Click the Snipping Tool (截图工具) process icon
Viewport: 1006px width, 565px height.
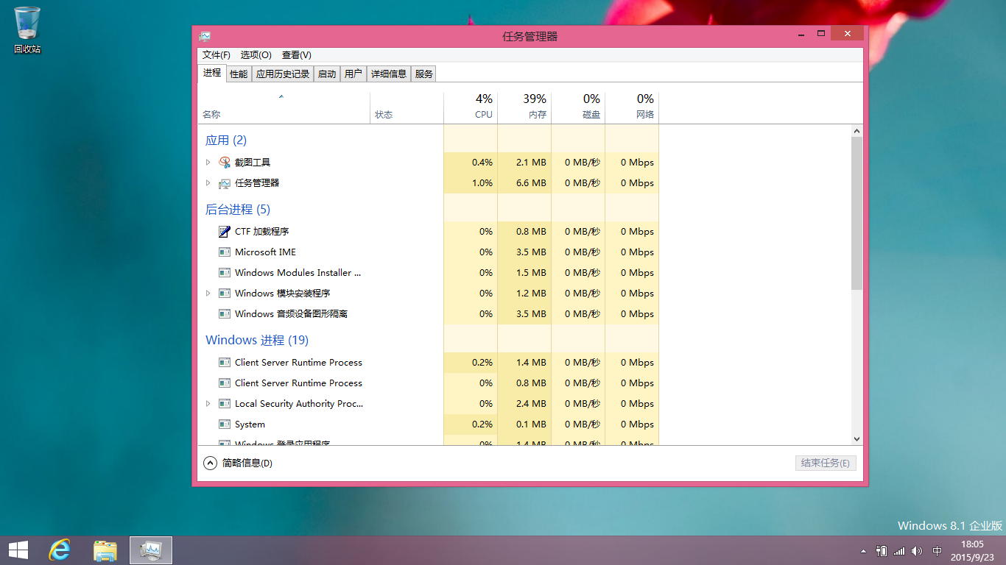(225, 163)
